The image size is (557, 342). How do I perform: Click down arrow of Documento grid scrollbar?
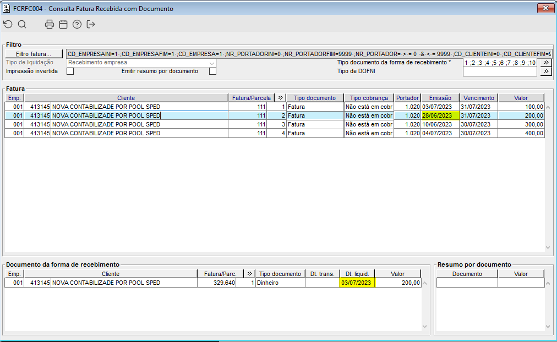pos(424,327)
